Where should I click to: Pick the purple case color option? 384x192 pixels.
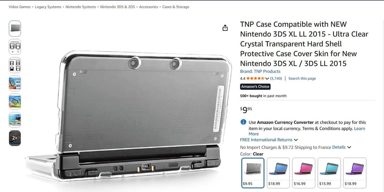pos(354,173)
